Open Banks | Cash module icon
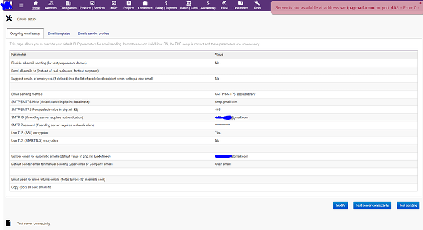The height and width of the screenshot is (230, 423). [189, 3]
